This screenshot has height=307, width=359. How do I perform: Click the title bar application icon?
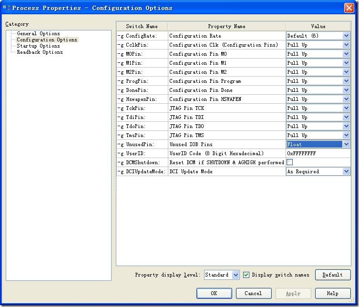tap(6, 8)
